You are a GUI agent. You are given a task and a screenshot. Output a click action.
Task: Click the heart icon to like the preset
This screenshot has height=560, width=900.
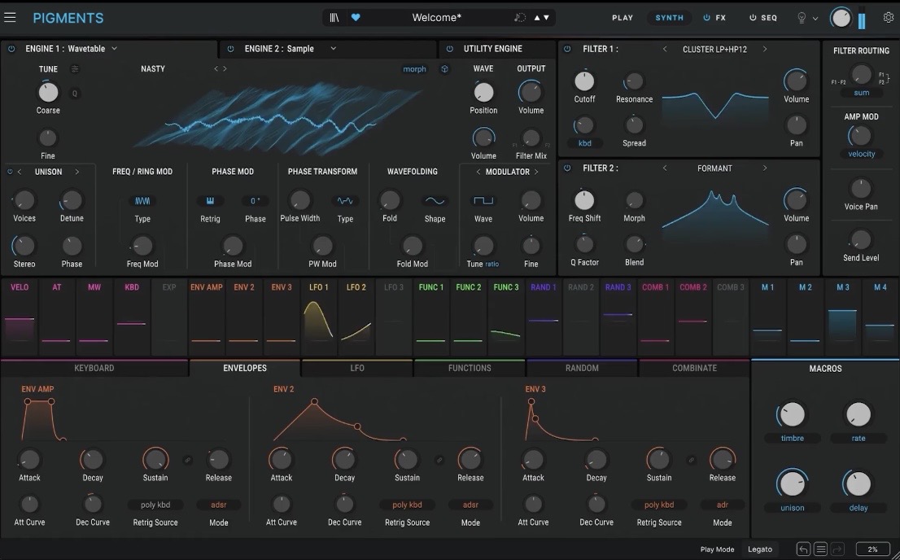(356, 17)
